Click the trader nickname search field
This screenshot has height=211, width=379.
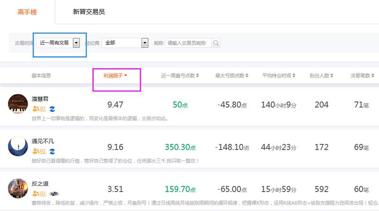click(x=188, y=43)
